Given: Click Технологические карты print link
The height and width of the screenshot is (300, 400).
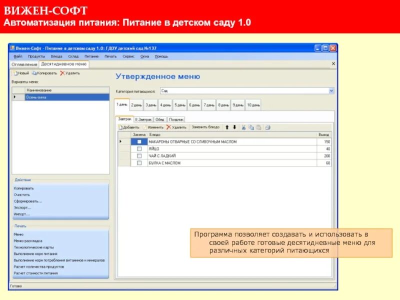Looking at the screenshot, I should coord(34,247).
